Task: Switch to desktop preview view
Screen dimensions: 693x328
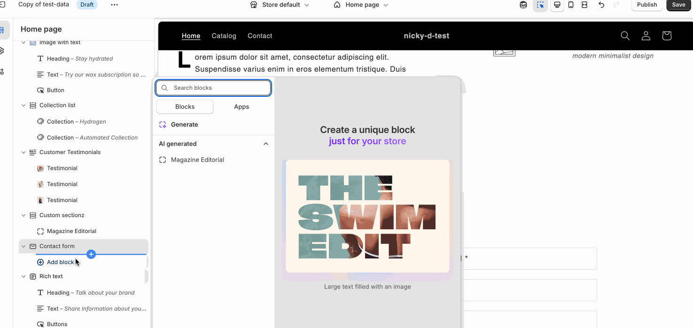Action: [x=557, y=5]
